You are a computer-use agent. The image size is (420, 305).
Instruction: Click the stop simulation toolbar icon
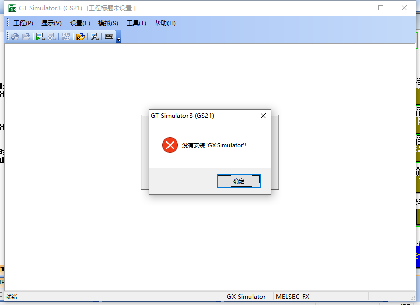pos(52,37)
